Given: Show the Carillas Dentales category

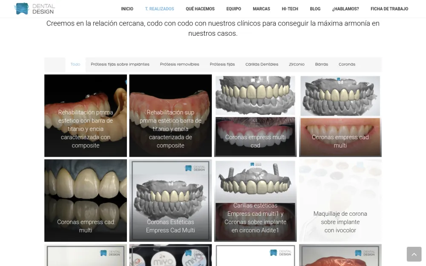Looking at the screenshot, I should click(x=262, y=65).
